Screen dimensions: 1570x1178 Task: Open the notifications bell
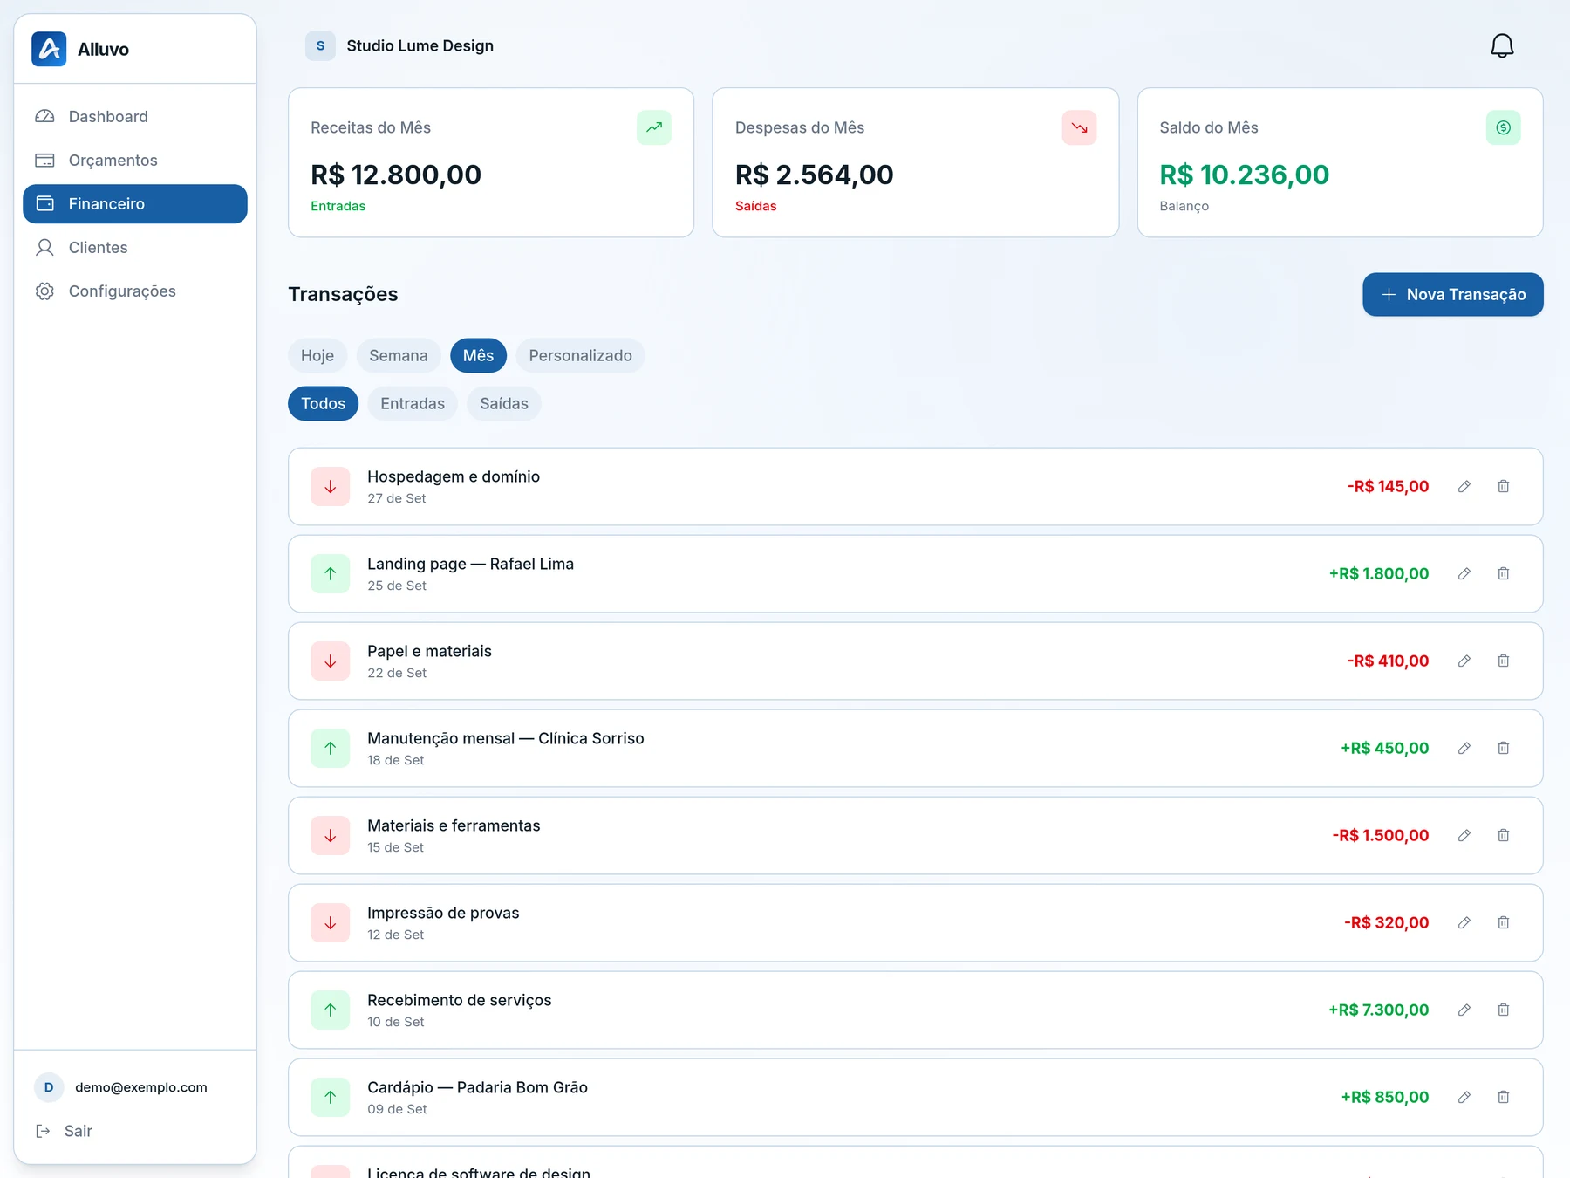click(x=1502, y=45)
